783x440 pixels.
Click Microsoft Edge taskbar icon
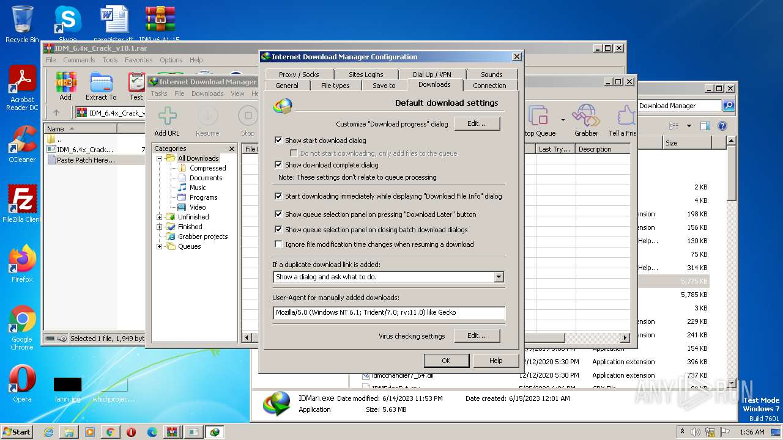pyautogui.click(x=152, y=432)
